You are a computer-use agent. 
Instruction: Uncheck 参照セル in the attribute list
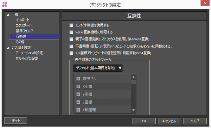(x=78, y=79)
